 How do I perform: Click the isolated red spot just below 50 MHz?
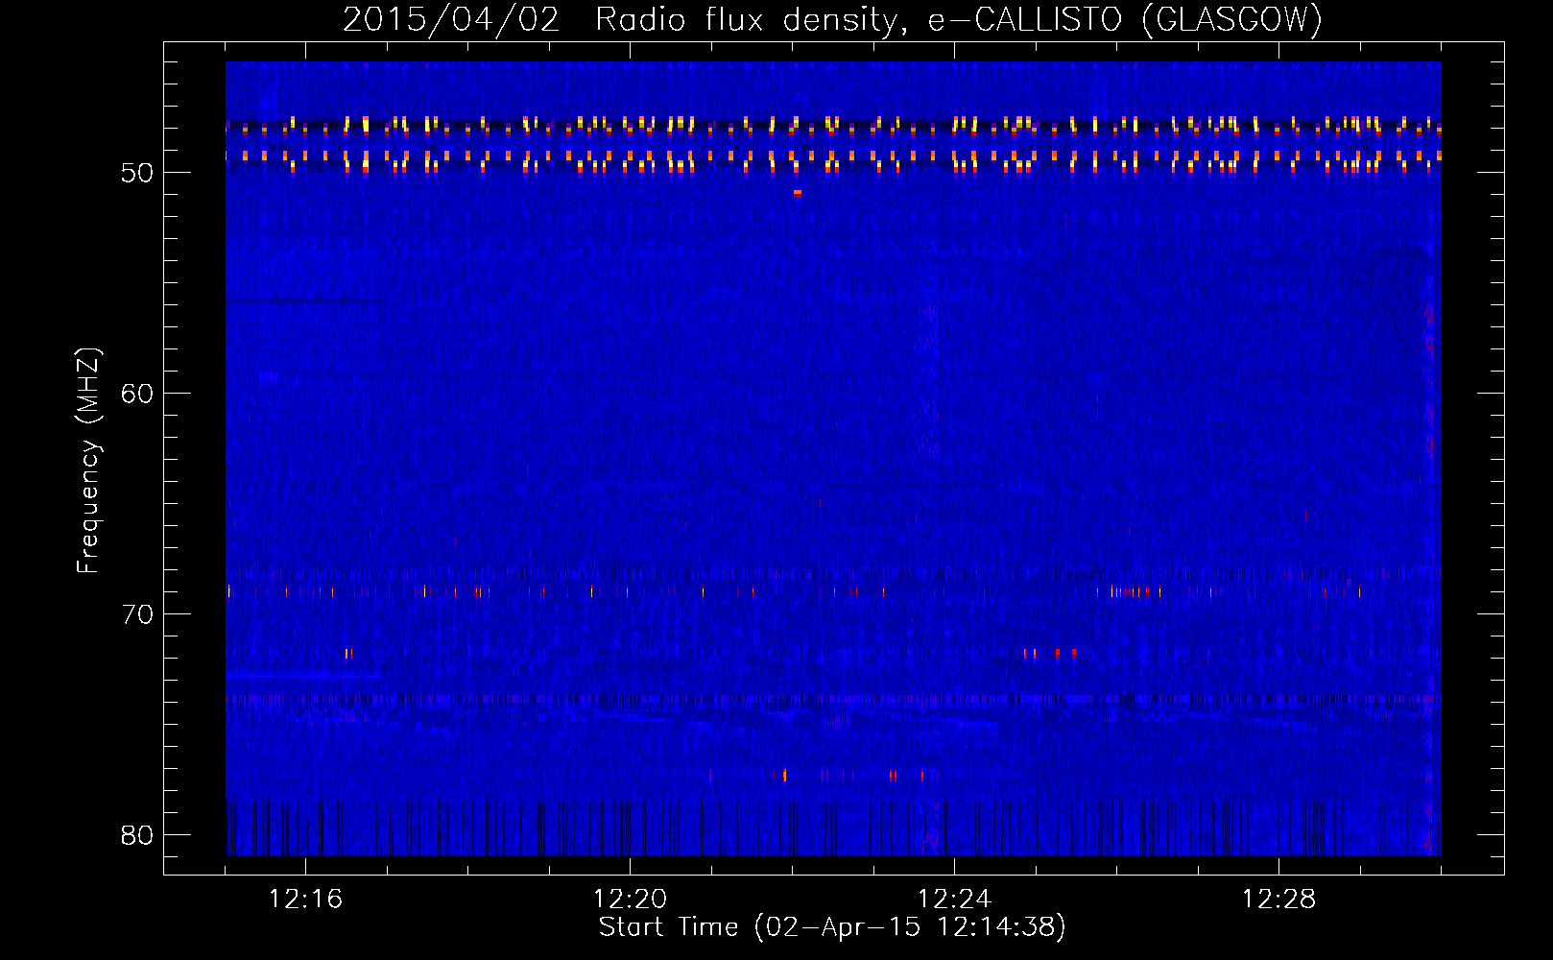(x=798, y=193)
